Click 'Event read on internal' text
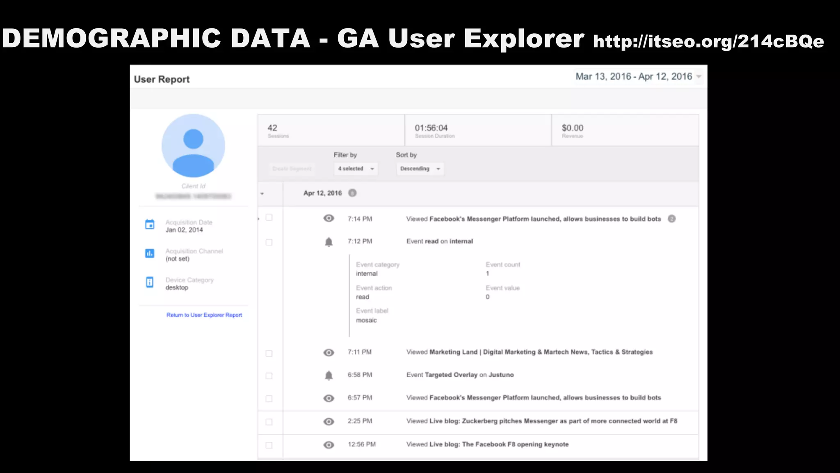The image size is (840, 473). (440, 241)
